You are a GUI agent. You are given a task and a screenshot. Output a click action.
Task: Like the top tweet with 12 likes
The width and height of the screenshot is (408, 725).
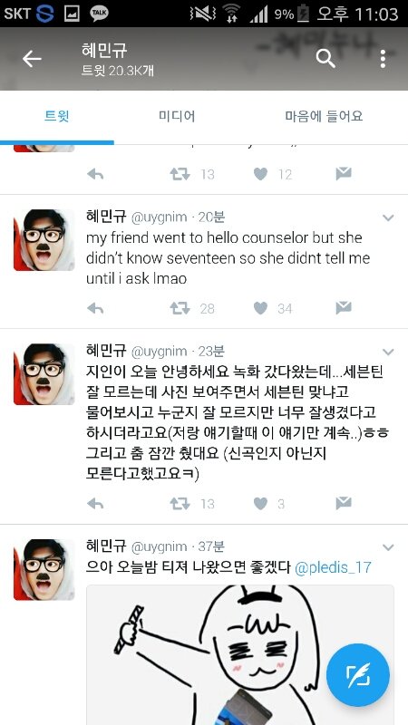click(260, 174)
